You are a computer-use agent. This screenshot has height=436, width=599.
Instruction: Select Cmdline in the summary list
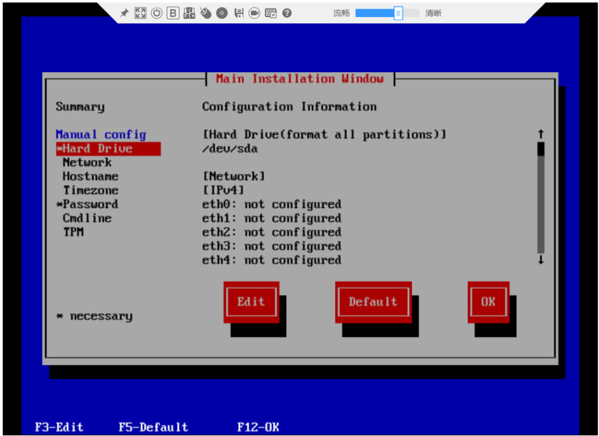tap(87, 218)
